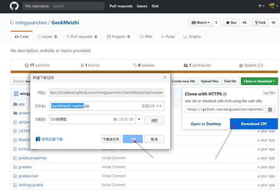Viewport: 280px width, 190px height.
Task: Open the Apache-2.0 license link
Action: tap(251, 65)
